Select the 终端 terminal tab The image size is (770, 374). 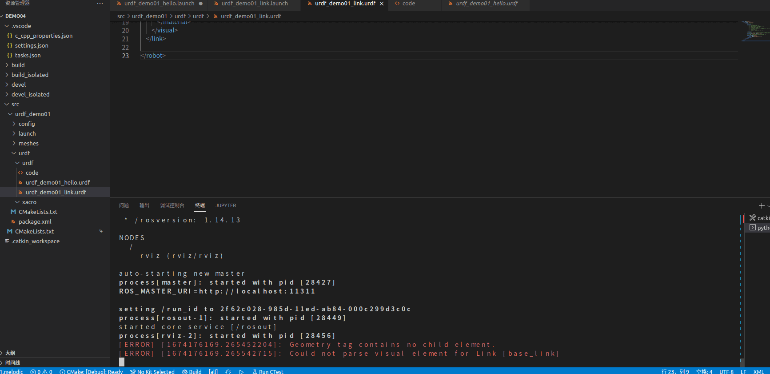(200, 205)
